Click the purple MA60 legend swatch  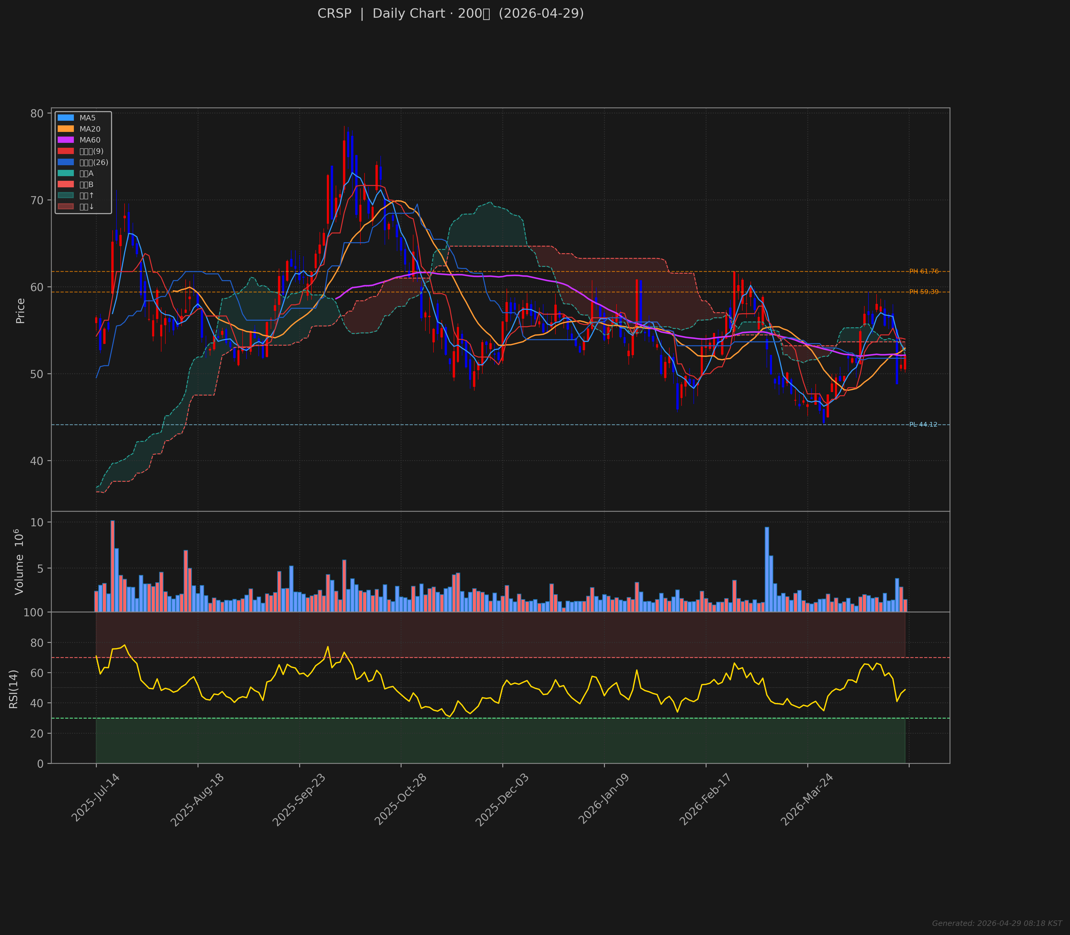(66, 140)
